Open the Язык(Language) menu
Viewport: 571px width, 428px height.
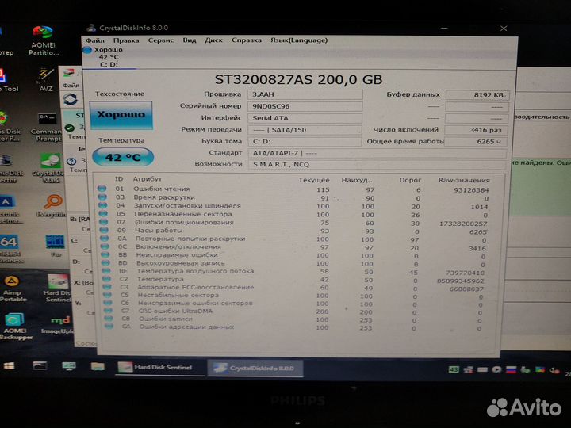(x=299, y=40)
